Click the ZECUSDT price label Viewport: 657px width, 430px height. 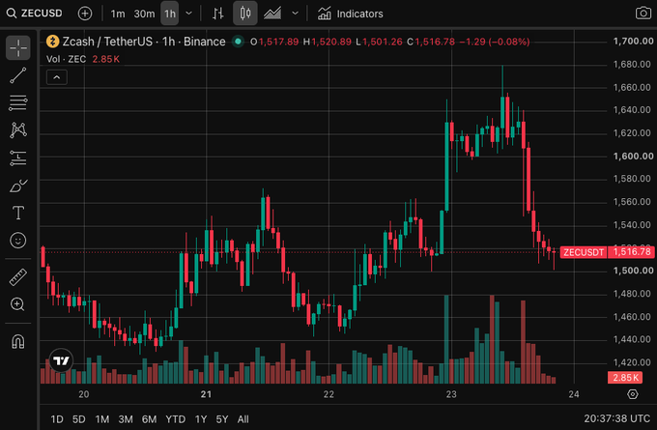(x=584, y=252)
